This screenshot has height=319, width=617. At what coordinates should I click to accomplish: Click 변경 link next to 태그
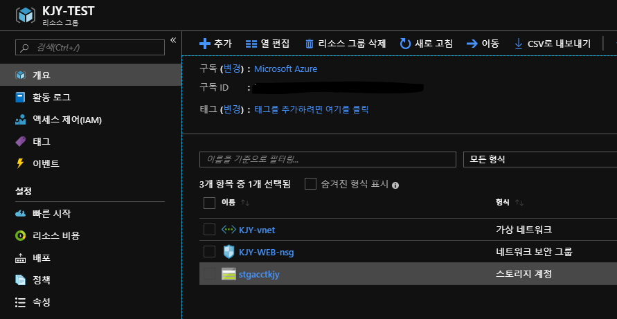point(232,109)
